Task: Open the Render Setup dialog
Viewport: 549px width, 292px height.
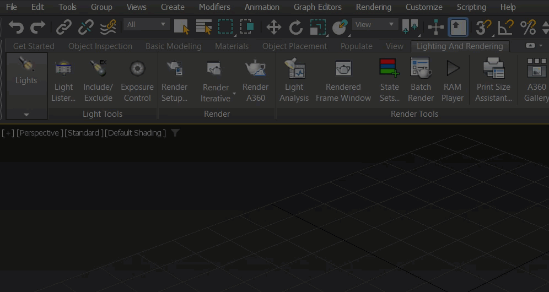Action: pyautogui.click(x=174, y=81)
